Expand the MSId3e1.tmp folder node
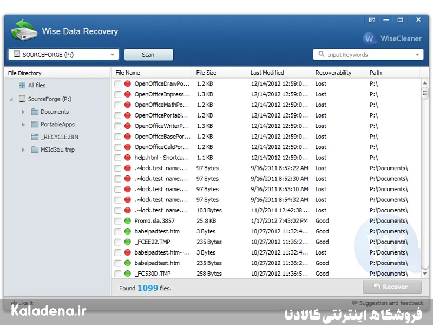The height and width of the screenshot is (325, 433). (x=23, y=150)
